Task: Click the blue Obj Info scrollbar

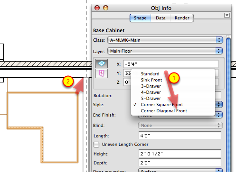Action: click(x=228, y=104)
